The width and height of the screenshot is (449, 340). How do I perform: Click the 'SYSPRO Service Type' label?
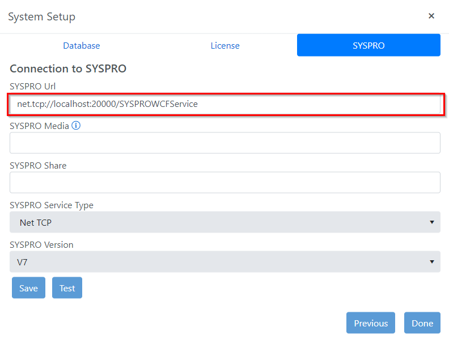click(x=52, y=205)
